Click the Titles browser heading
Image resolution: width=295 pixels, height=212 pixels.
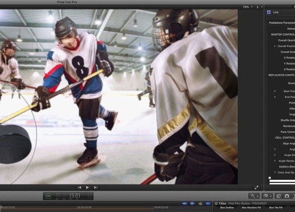[222, 204]
